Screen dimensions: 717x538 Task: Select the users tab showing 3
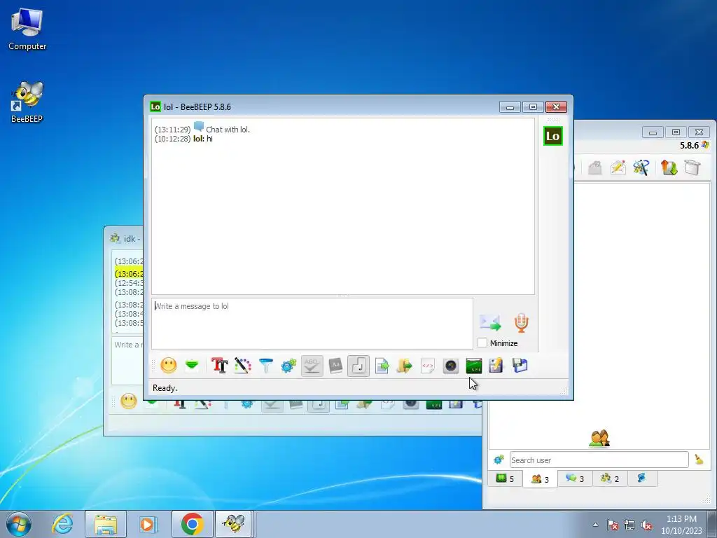coord(540,479)
